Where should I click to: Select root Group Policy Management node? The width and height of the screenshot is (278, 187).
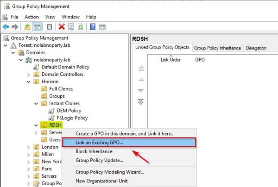(39, 38)
